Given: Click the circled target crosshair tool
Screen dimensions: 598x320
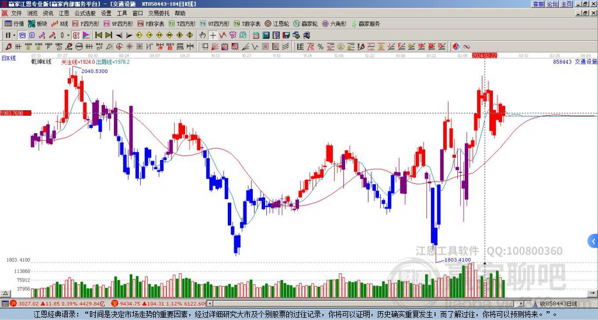Looking at the screenshot, I should [119, 47].
